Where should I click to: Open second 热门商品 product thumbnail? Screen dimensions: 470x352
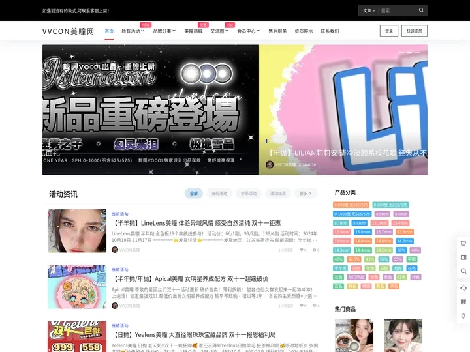click(x=403, y=336)
